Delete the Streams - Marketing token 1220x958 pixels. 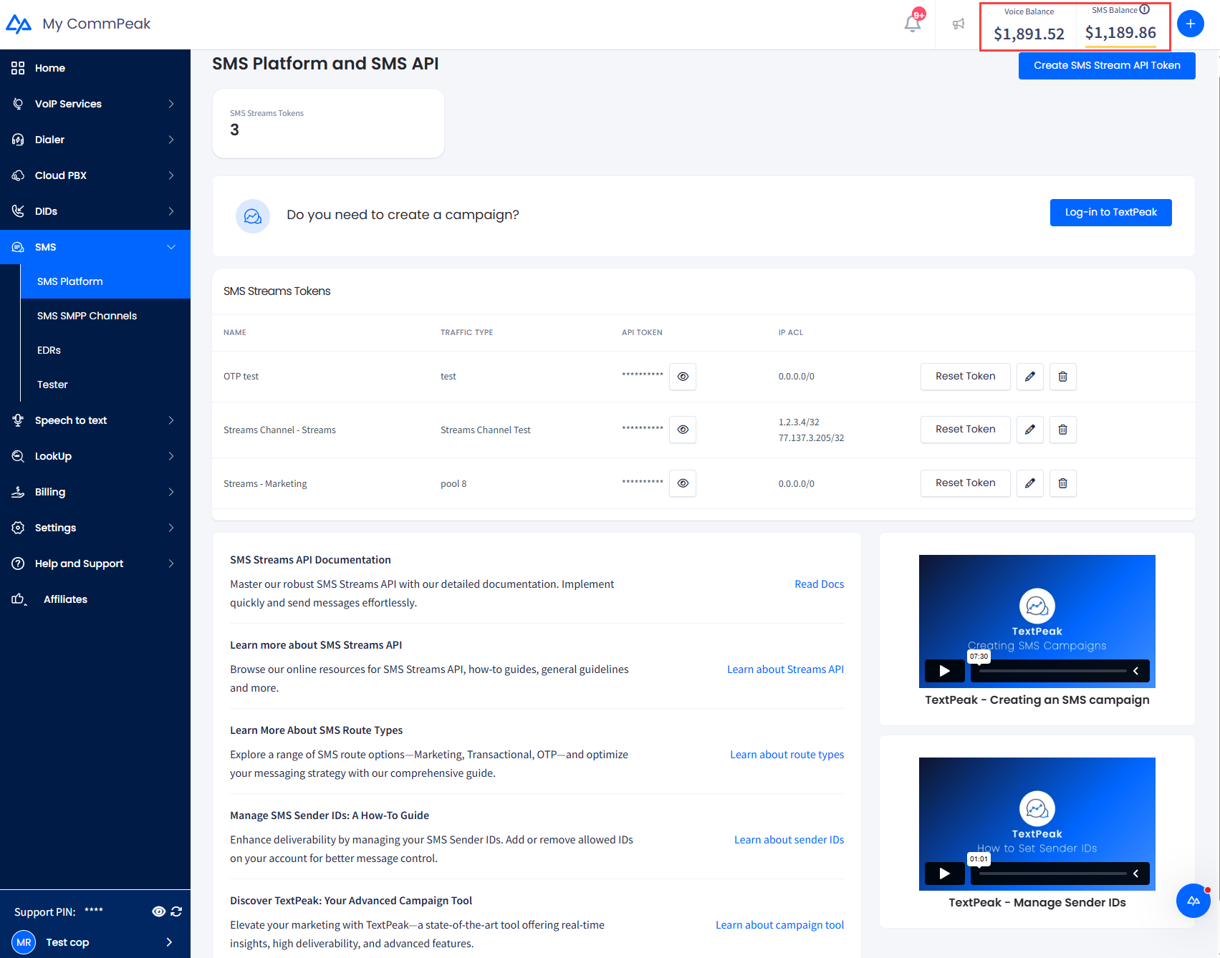(x=1062, y=483)
